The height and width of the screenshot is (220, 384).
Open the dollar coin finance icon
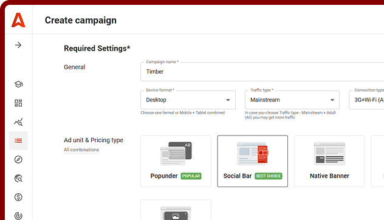18,198
